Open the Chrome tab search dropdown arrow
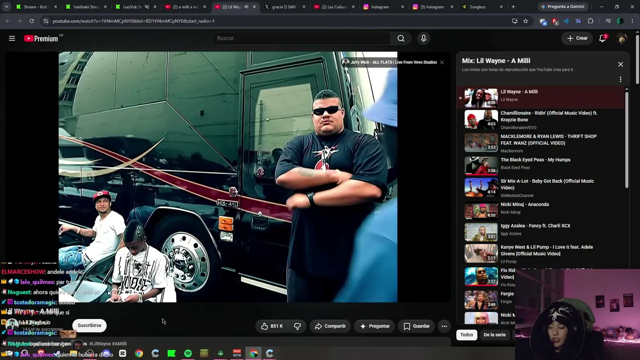 (x=6, y=6)
